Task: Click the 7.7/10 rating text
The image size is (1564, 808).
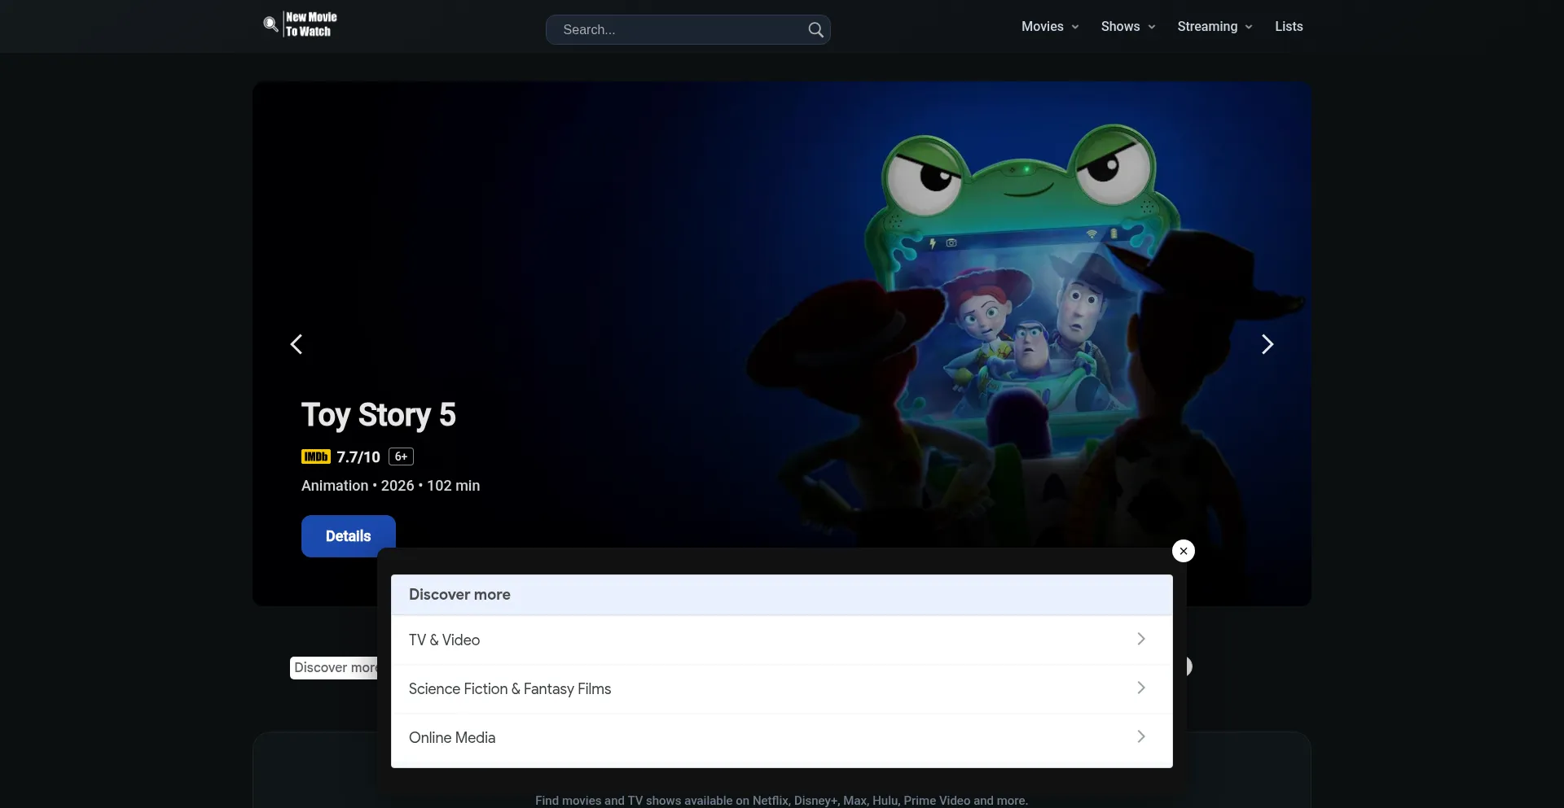Action: click(358, 457)
